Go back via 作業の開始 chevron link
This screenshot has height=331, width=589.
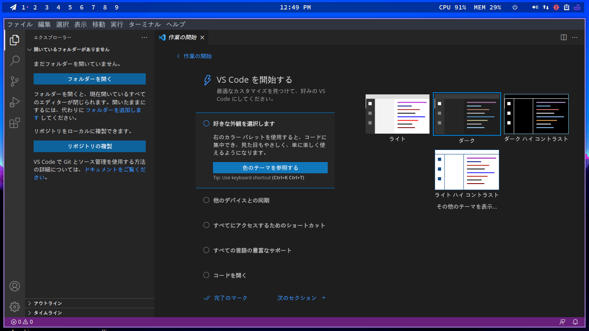click(x=194, y=56)
